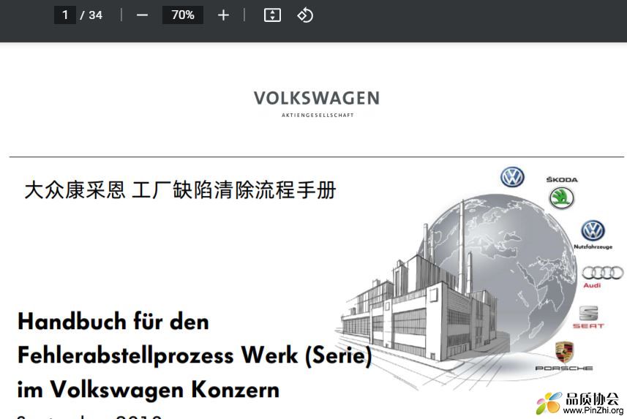
Task: Click the VW Nutzfahrzeuge logo
Action: coord(593,235)
